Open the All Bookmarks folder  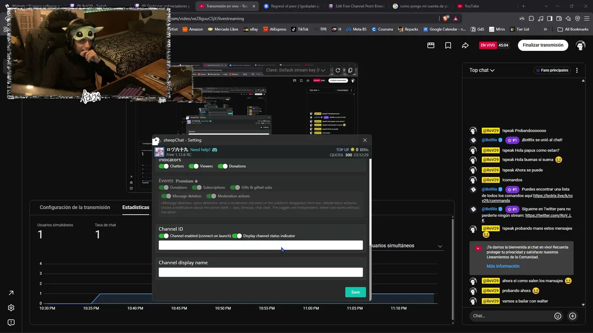point(573,29)
